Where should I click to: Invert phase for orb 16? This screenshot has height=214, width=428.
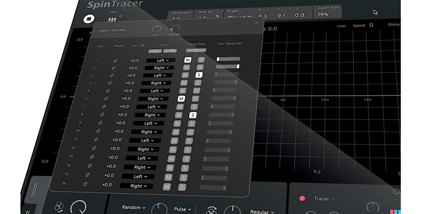[85, 184]
